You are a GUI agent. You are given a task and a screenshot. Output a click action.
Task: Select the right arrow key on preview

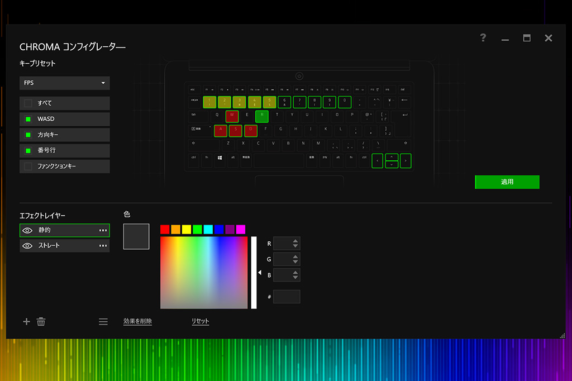(406, 161)
